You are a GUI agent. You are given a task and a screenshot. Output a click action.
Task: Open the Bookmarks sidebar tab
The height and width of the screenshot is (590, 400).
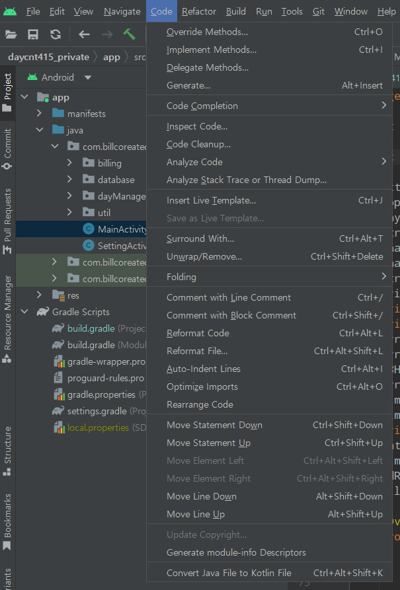(7, 521)
